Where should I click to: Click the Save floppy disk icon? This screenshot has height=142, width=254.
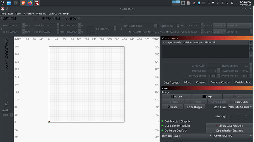point(11,18)
